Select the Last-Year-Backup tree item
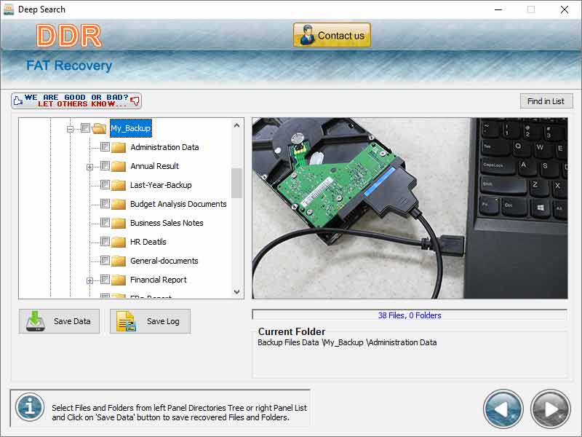The width and height of the screenshot is (582, 437). (161, 185)
